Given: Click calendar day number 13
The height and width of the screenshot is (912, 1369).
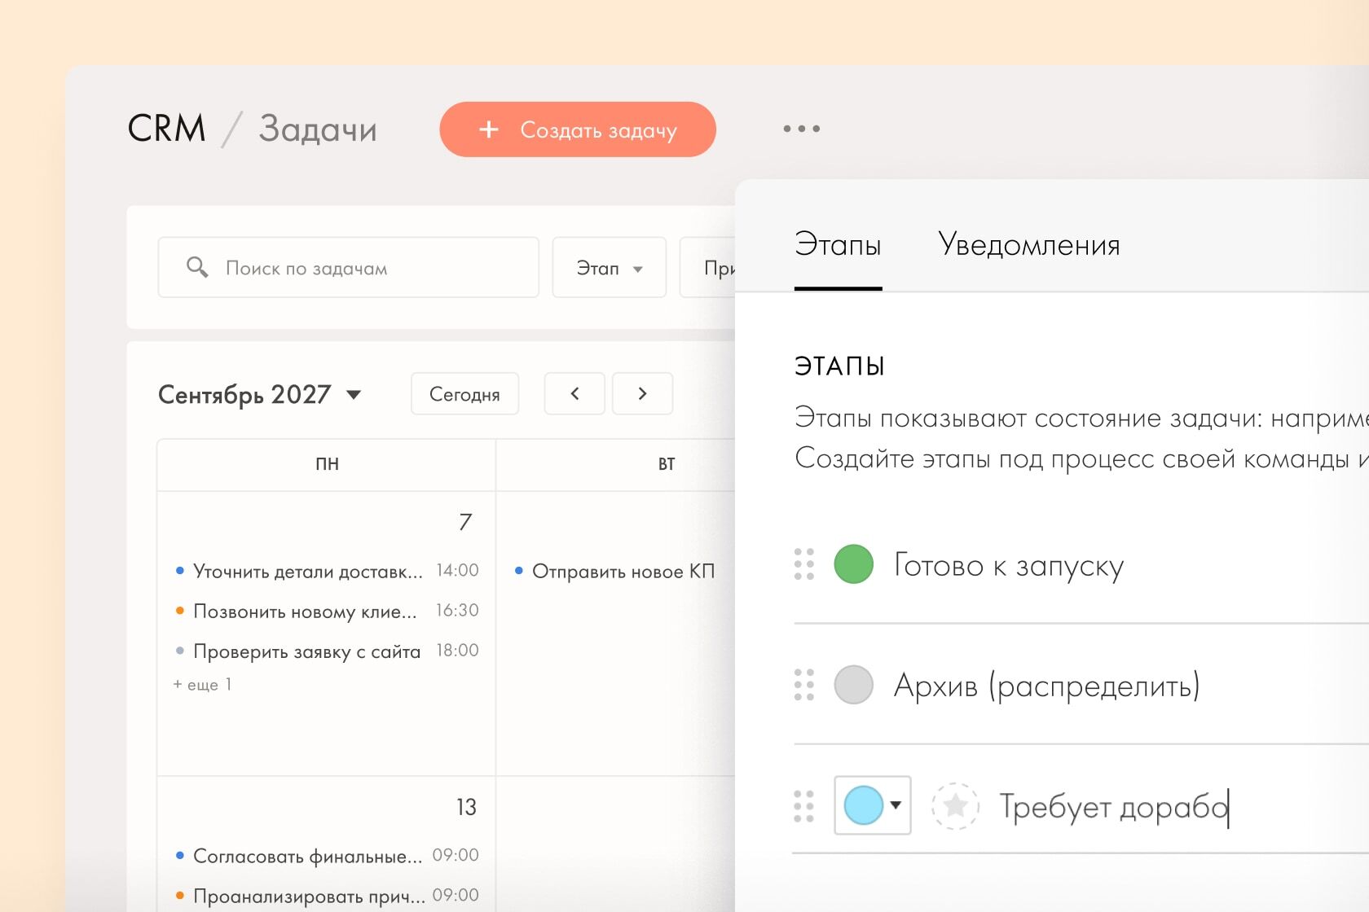Looking at the screenshot, I should pos(466,807).
